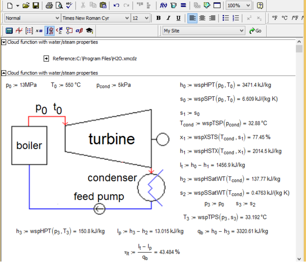Screen dimensions: 306x262
Task: Open Vector and Matrix toolbar
Action: click(x=29, y=31)
